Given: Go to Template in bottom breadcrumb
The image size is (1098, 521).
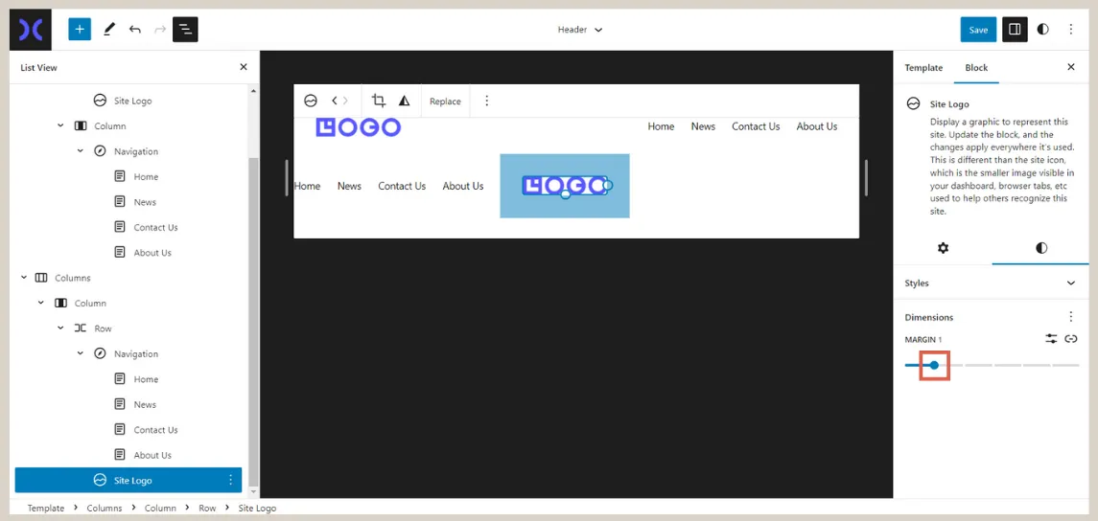Looking at the screenshot, I should (45, 509).
